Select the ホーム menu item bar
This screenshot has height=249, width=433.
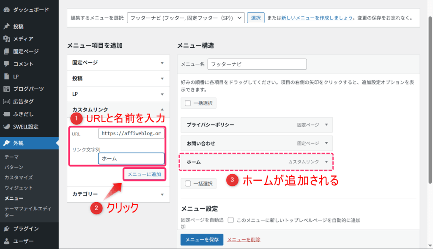(x=257, y=162)
